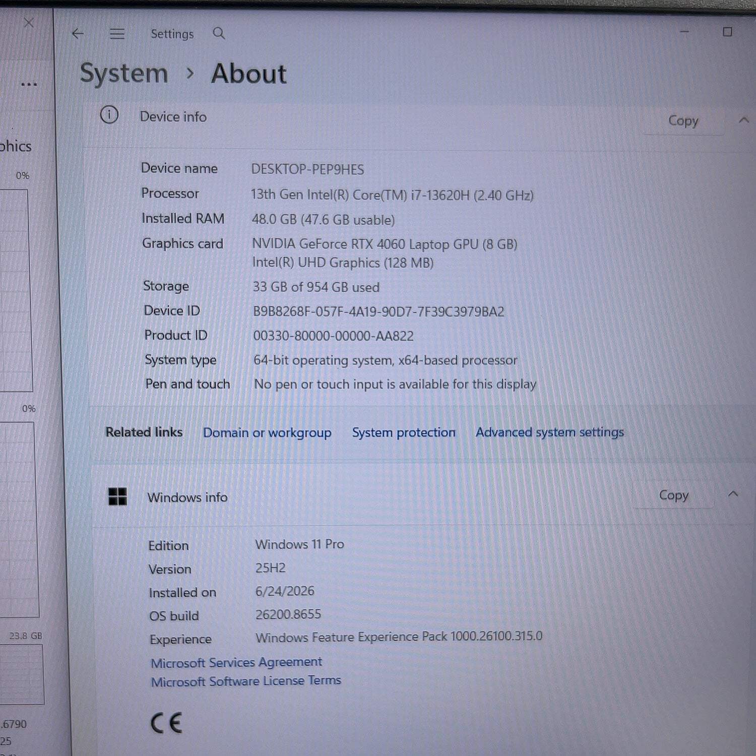This screenshot has height=756, width=756.
Task: Click the Device info circle icon
Action: pos(109,115)
